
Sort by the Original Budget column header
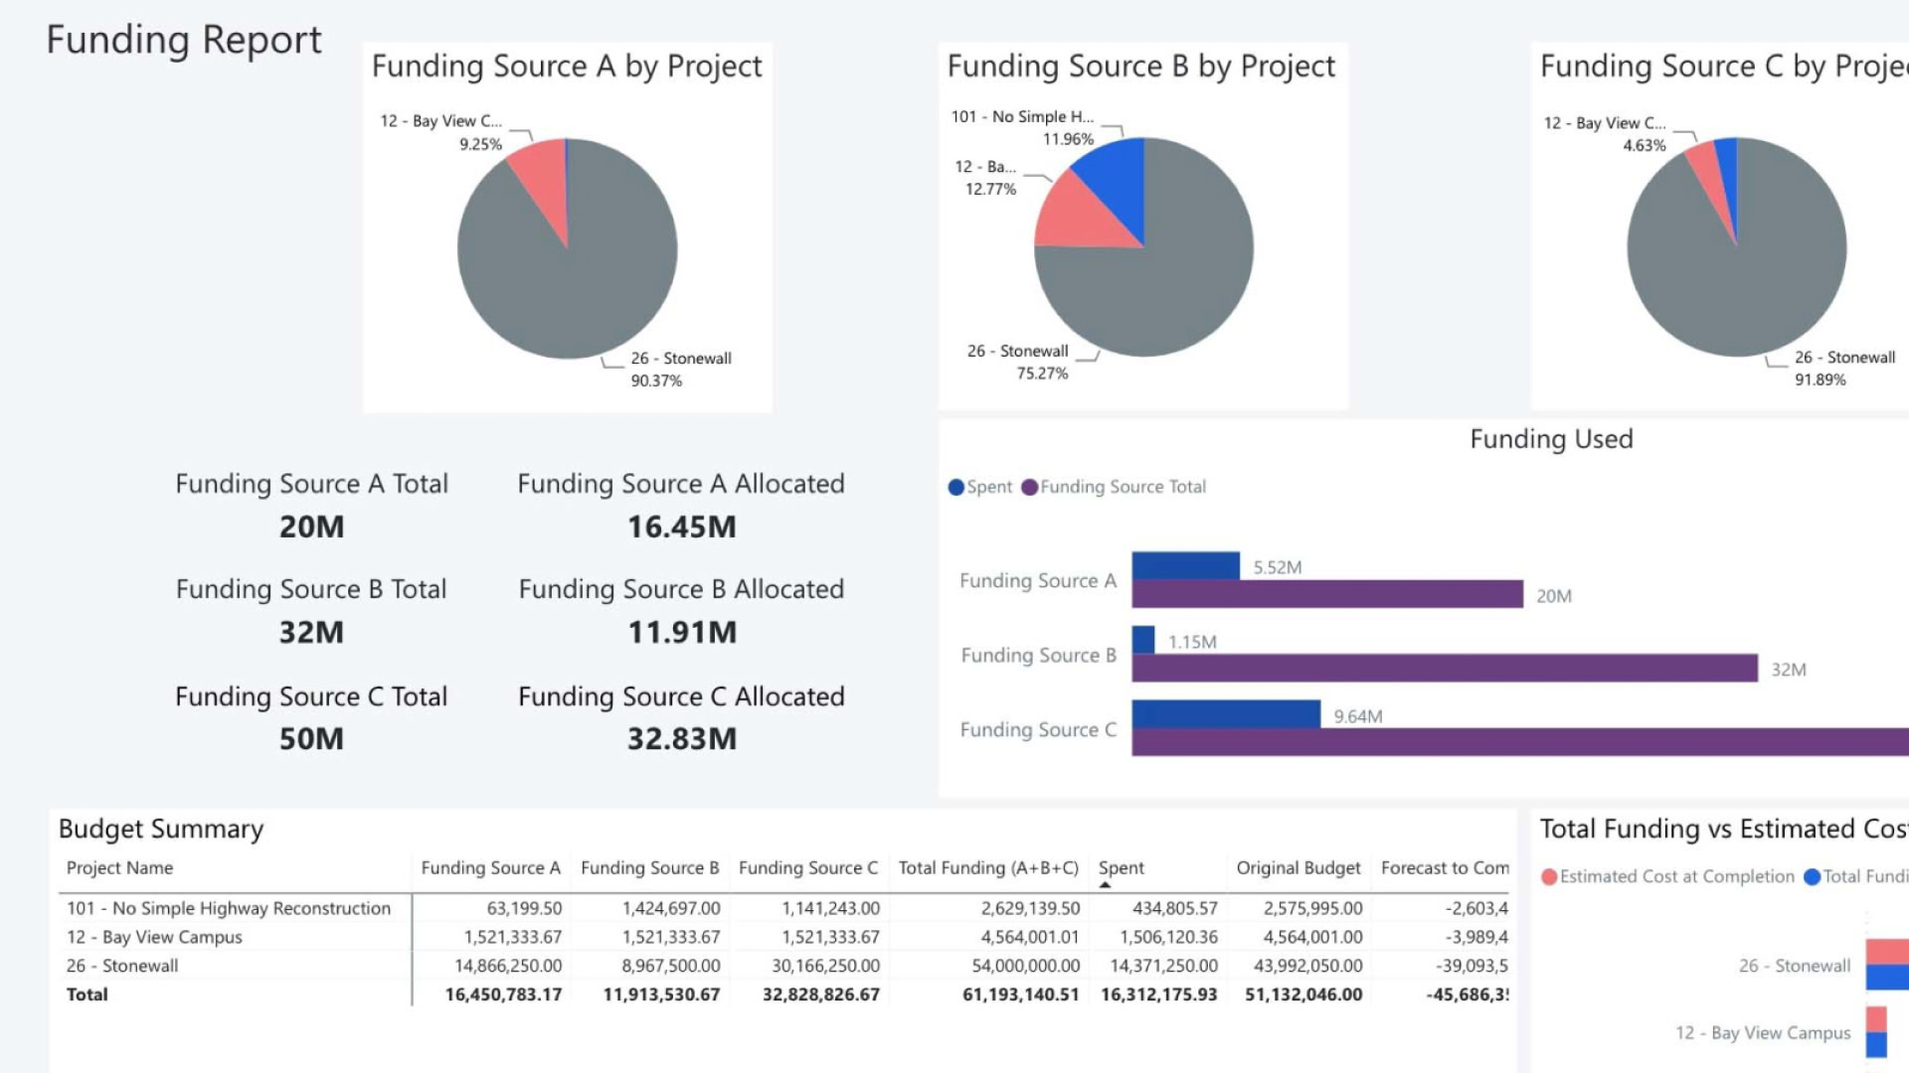click(1298, 867)
